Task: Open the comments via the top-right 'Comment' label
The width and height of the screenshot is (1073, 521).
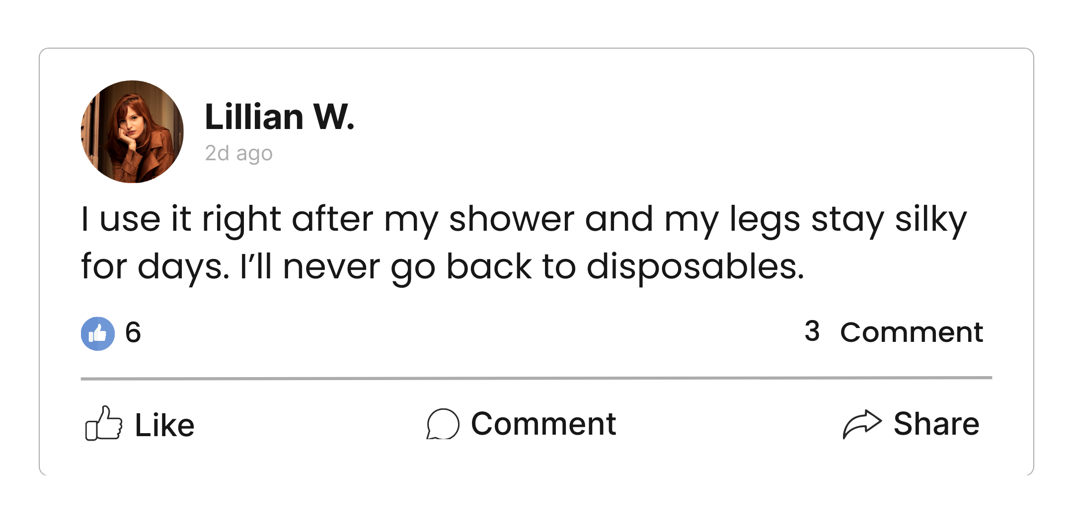Action: point(912,332)
